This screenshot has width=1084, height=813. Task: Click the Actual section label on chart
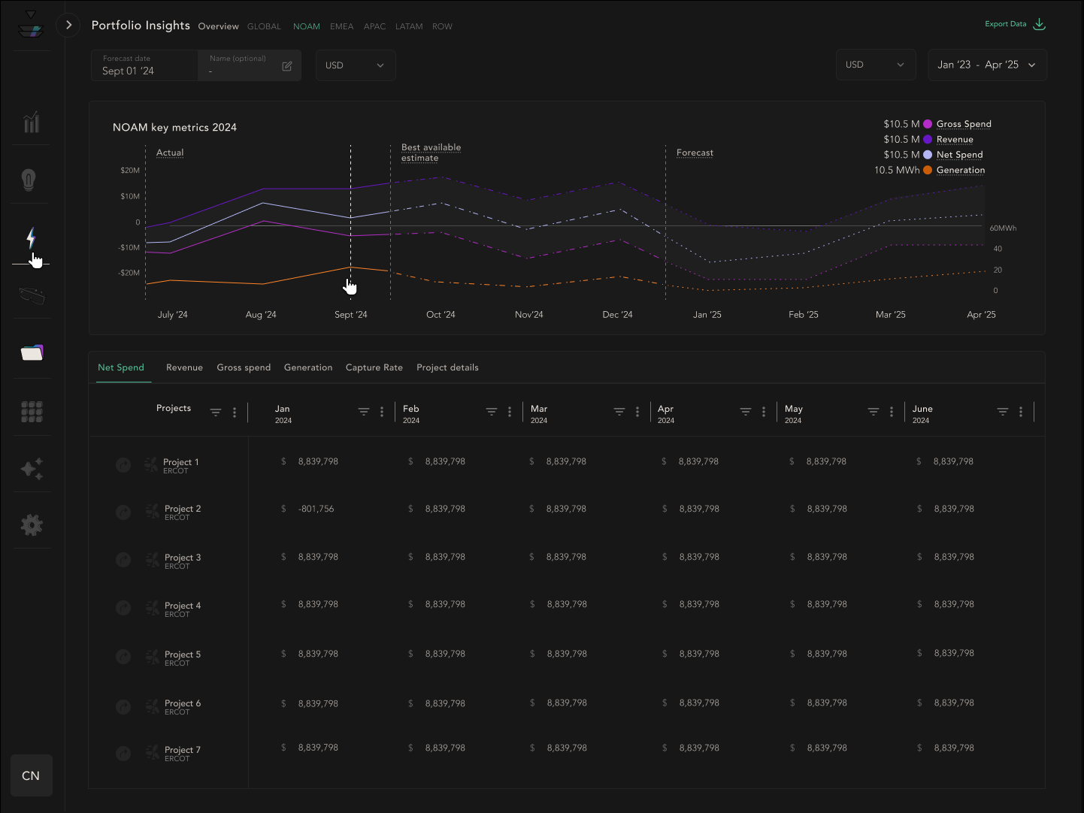[x=170, y=153]
